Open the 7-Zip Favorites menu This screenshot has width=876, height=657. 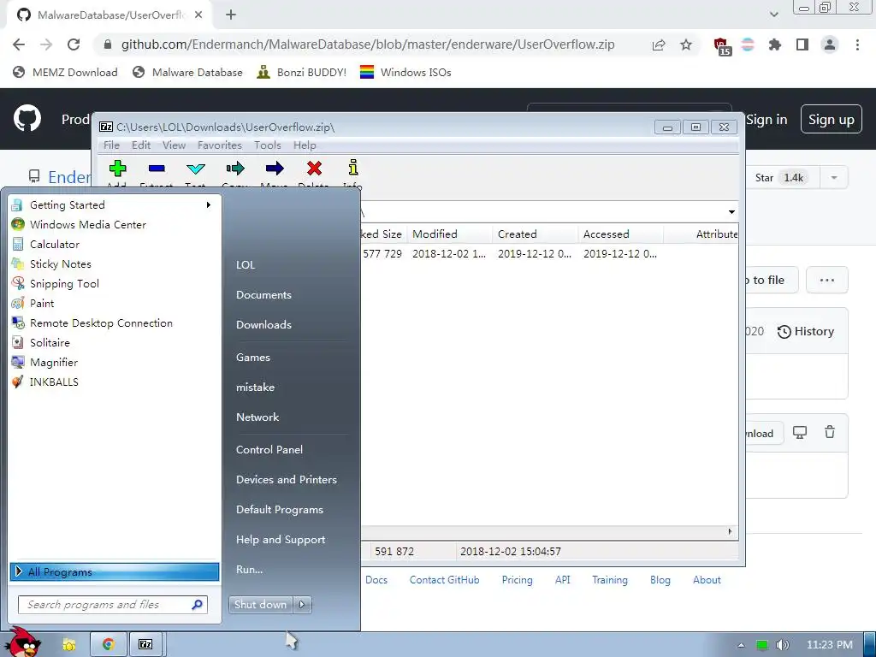(220, 145)
